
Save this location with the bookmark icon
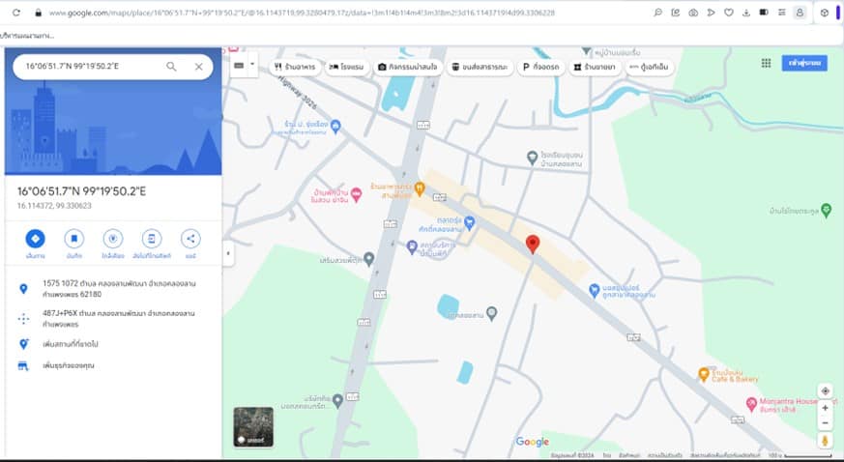click(x=73, y=238)
